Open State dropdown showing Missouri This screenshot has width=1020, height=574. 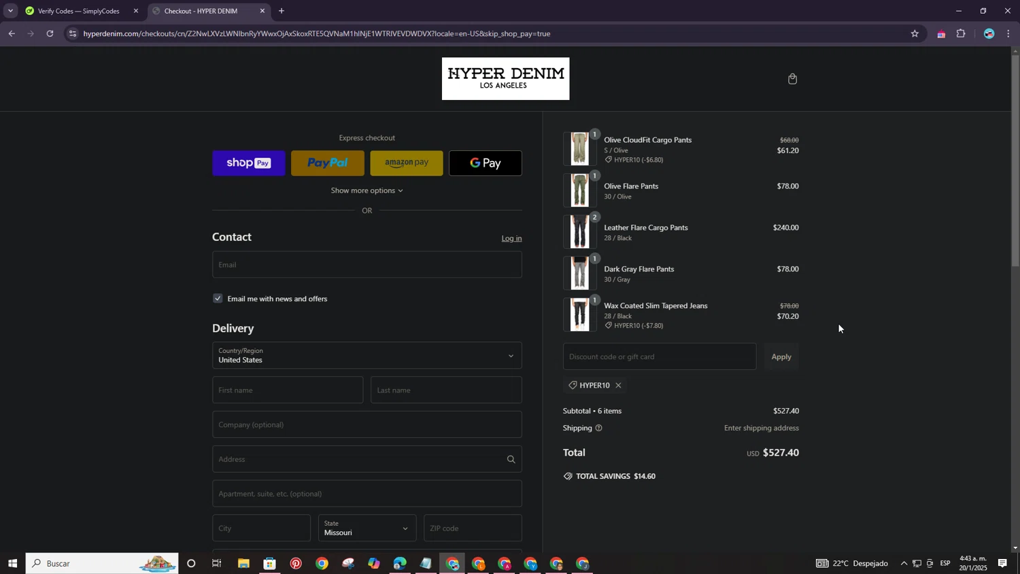367,528
